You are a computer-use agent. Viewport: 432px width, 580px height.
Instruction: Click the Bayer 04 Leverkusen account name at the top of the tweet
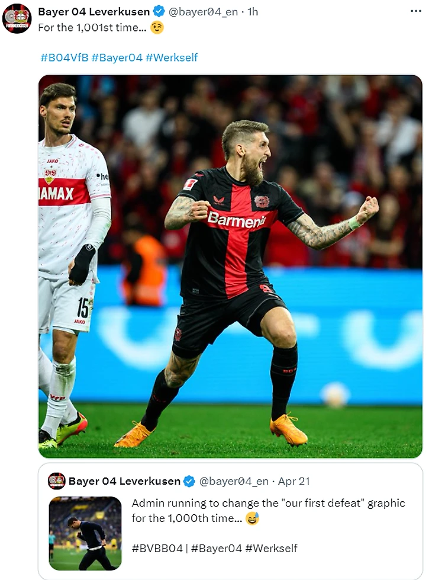[x=94, y=12]
